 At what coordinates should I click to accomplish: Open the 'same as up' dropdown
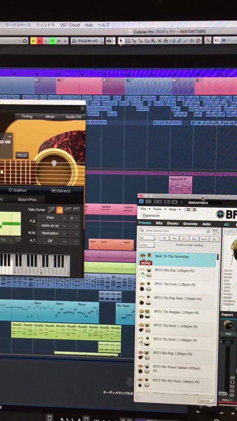pyautogui.click(x=52, y=226)
